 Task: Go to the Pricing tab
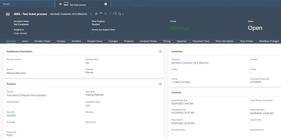point(167,41)
